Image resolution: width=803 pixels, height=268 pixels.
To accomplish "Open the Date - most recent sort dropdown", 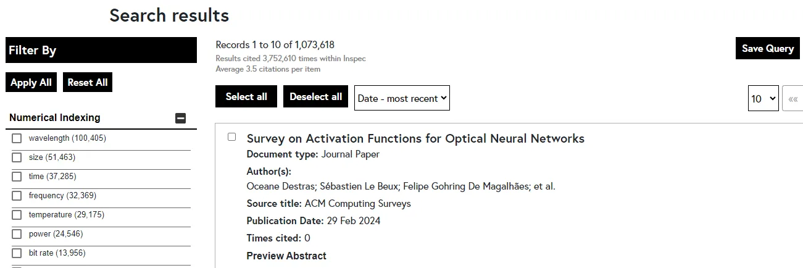I will click(x=402, y=98).
